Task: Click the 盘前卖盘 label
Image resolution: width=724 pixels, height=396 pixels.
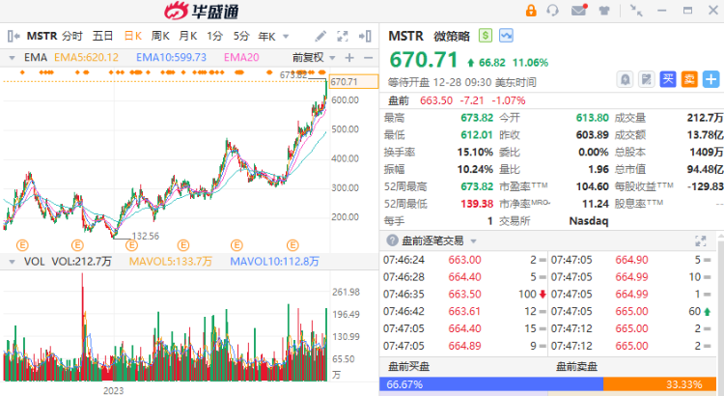Action: tap(576, 367)
